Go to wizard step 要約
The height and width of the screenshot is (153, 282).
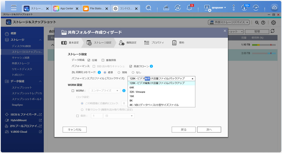pos(178,42)
